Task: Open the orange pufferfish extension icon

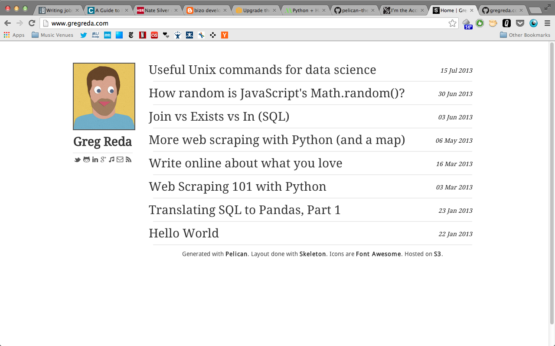Action: 493,23
